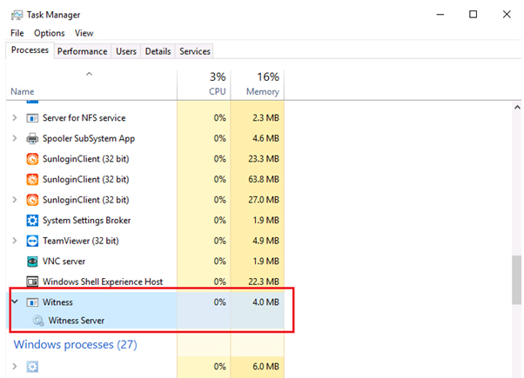
Task: Click the Task Manager title bar icon
Action: tap(17, 15)
